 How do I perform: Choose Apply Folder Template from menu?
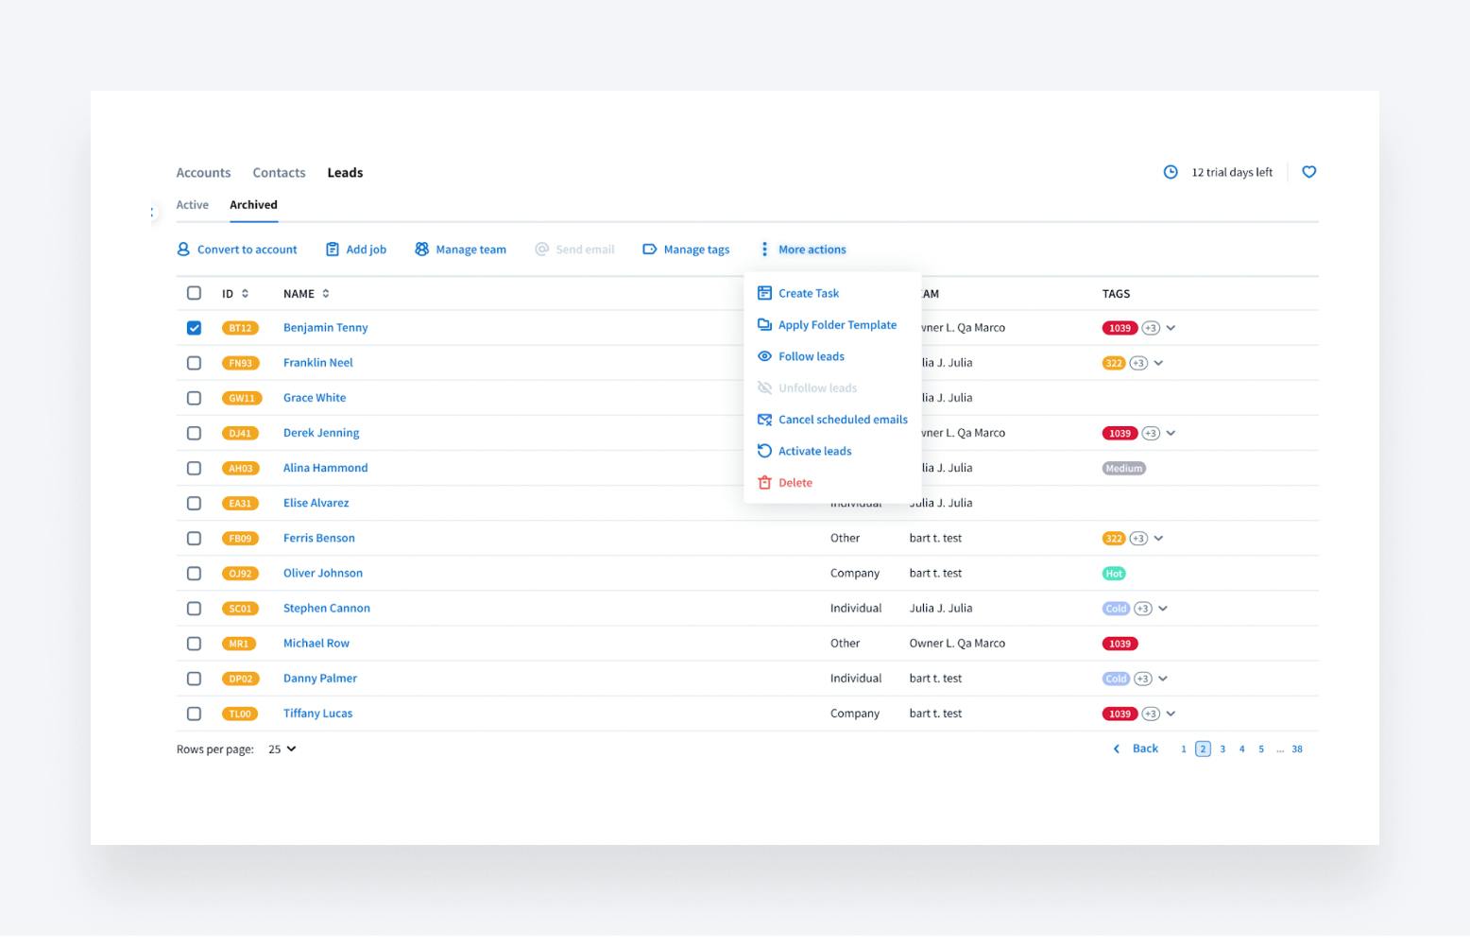(x=836, y=325)
